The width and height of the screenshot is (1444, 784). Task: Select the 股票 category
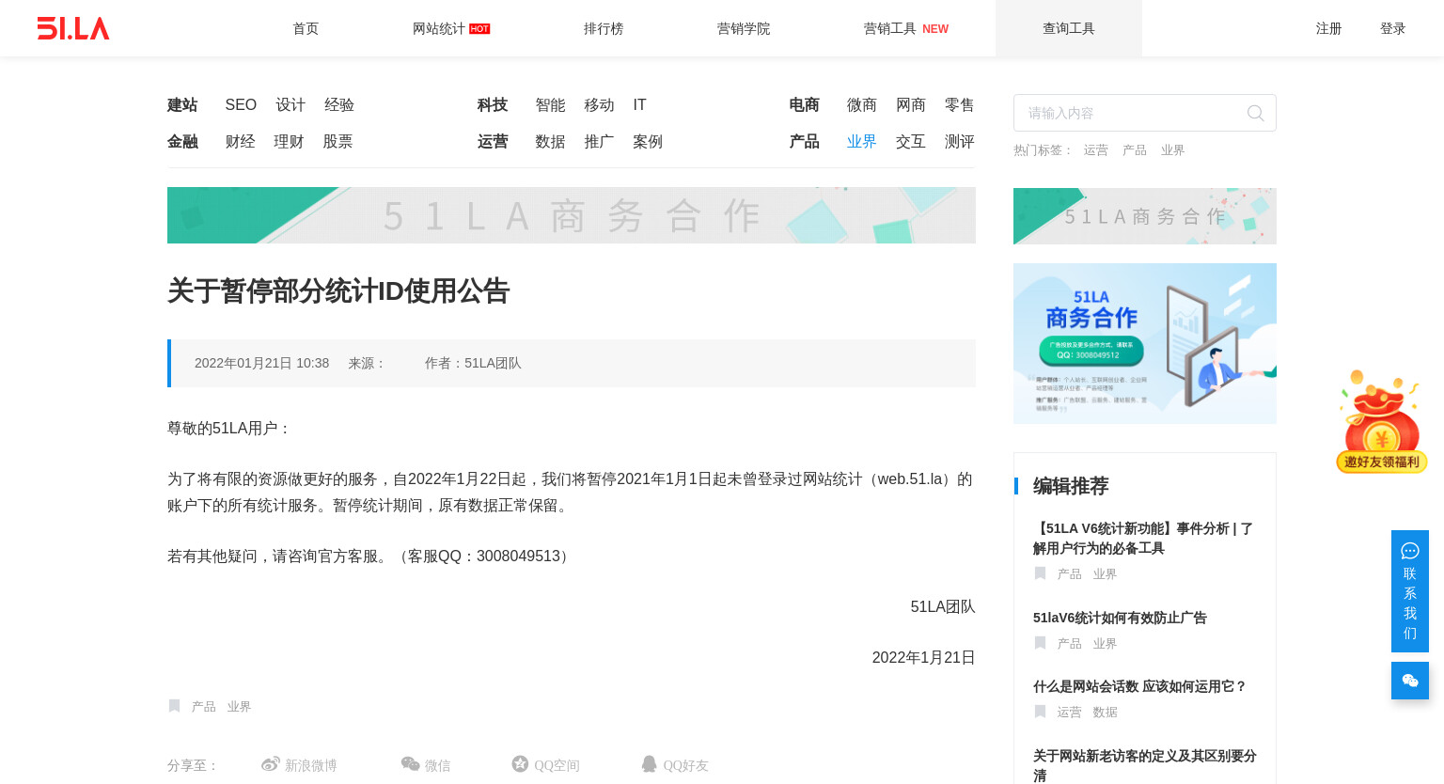[x=337, y=141]
